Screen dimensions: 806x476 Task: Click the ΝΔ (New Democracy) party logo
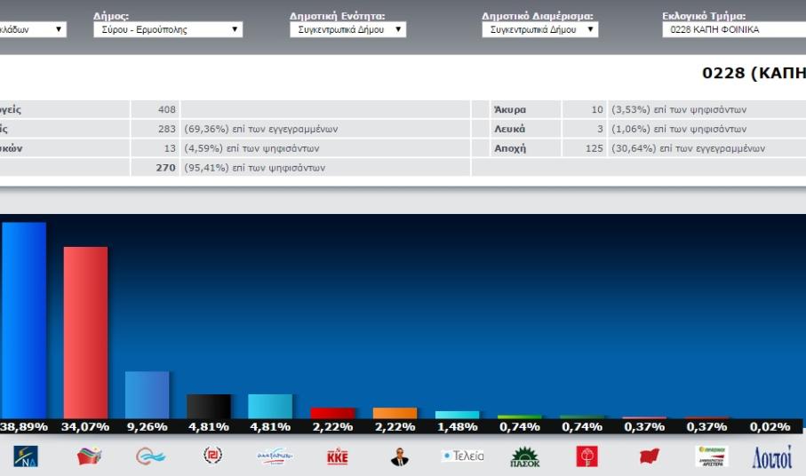click(25, 456)
